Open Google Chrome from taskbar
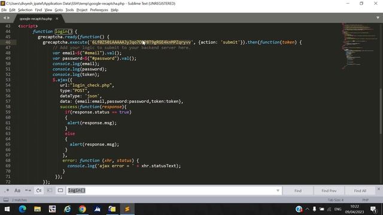The width and height of the screenshot is (383, 215). click(x=83, y=209)
